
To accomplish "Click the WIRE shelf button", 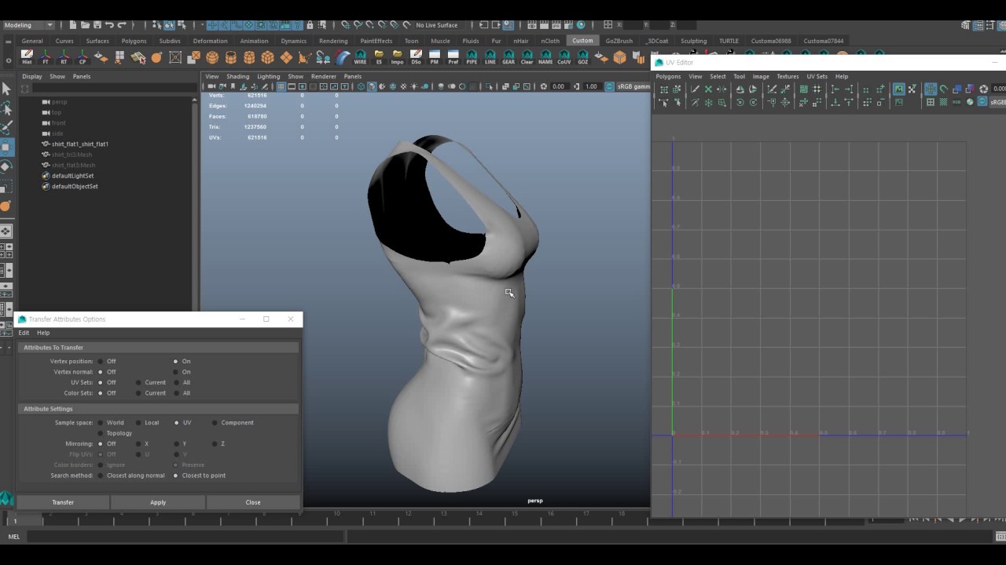I will tap(360, 57).
